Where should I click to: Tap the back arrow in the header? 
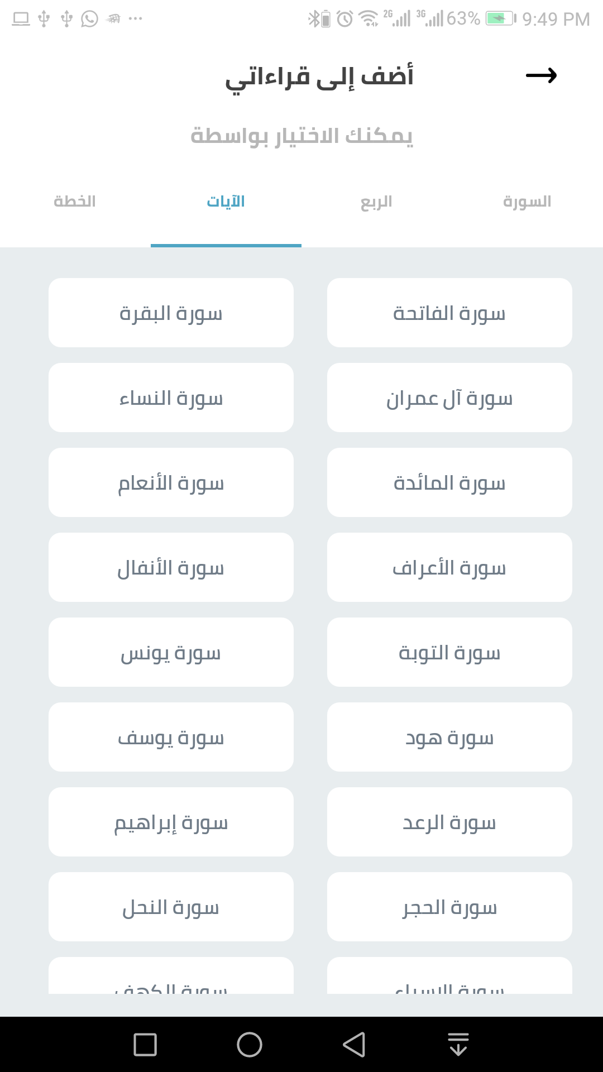(x=541, y=75)
